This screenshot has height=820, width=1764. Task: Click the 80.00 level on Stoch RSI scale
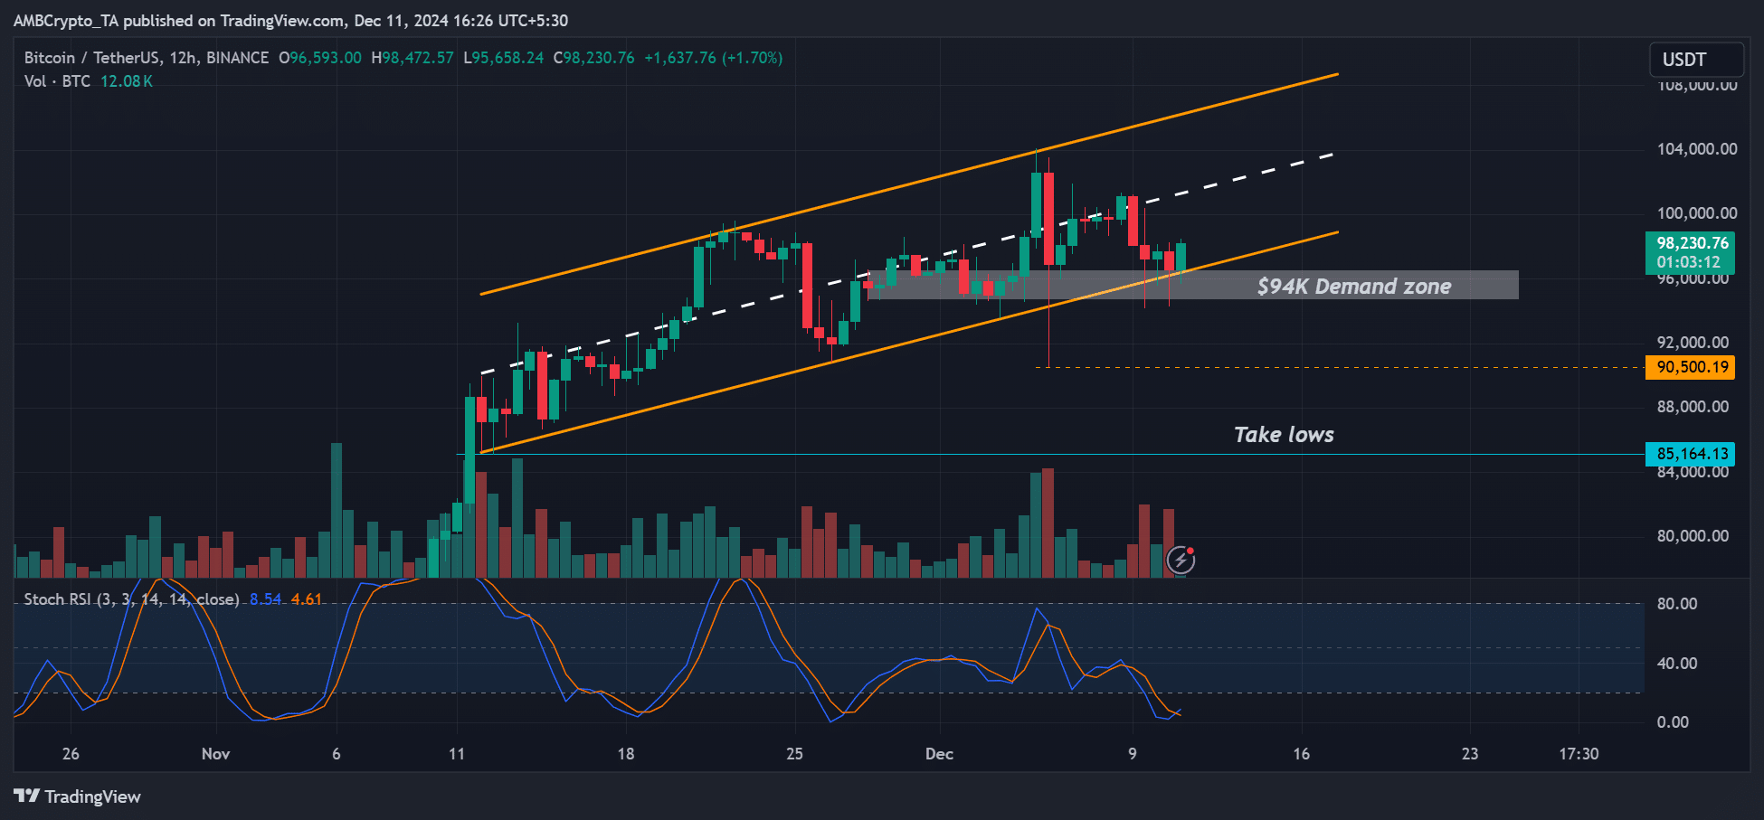1676,604
